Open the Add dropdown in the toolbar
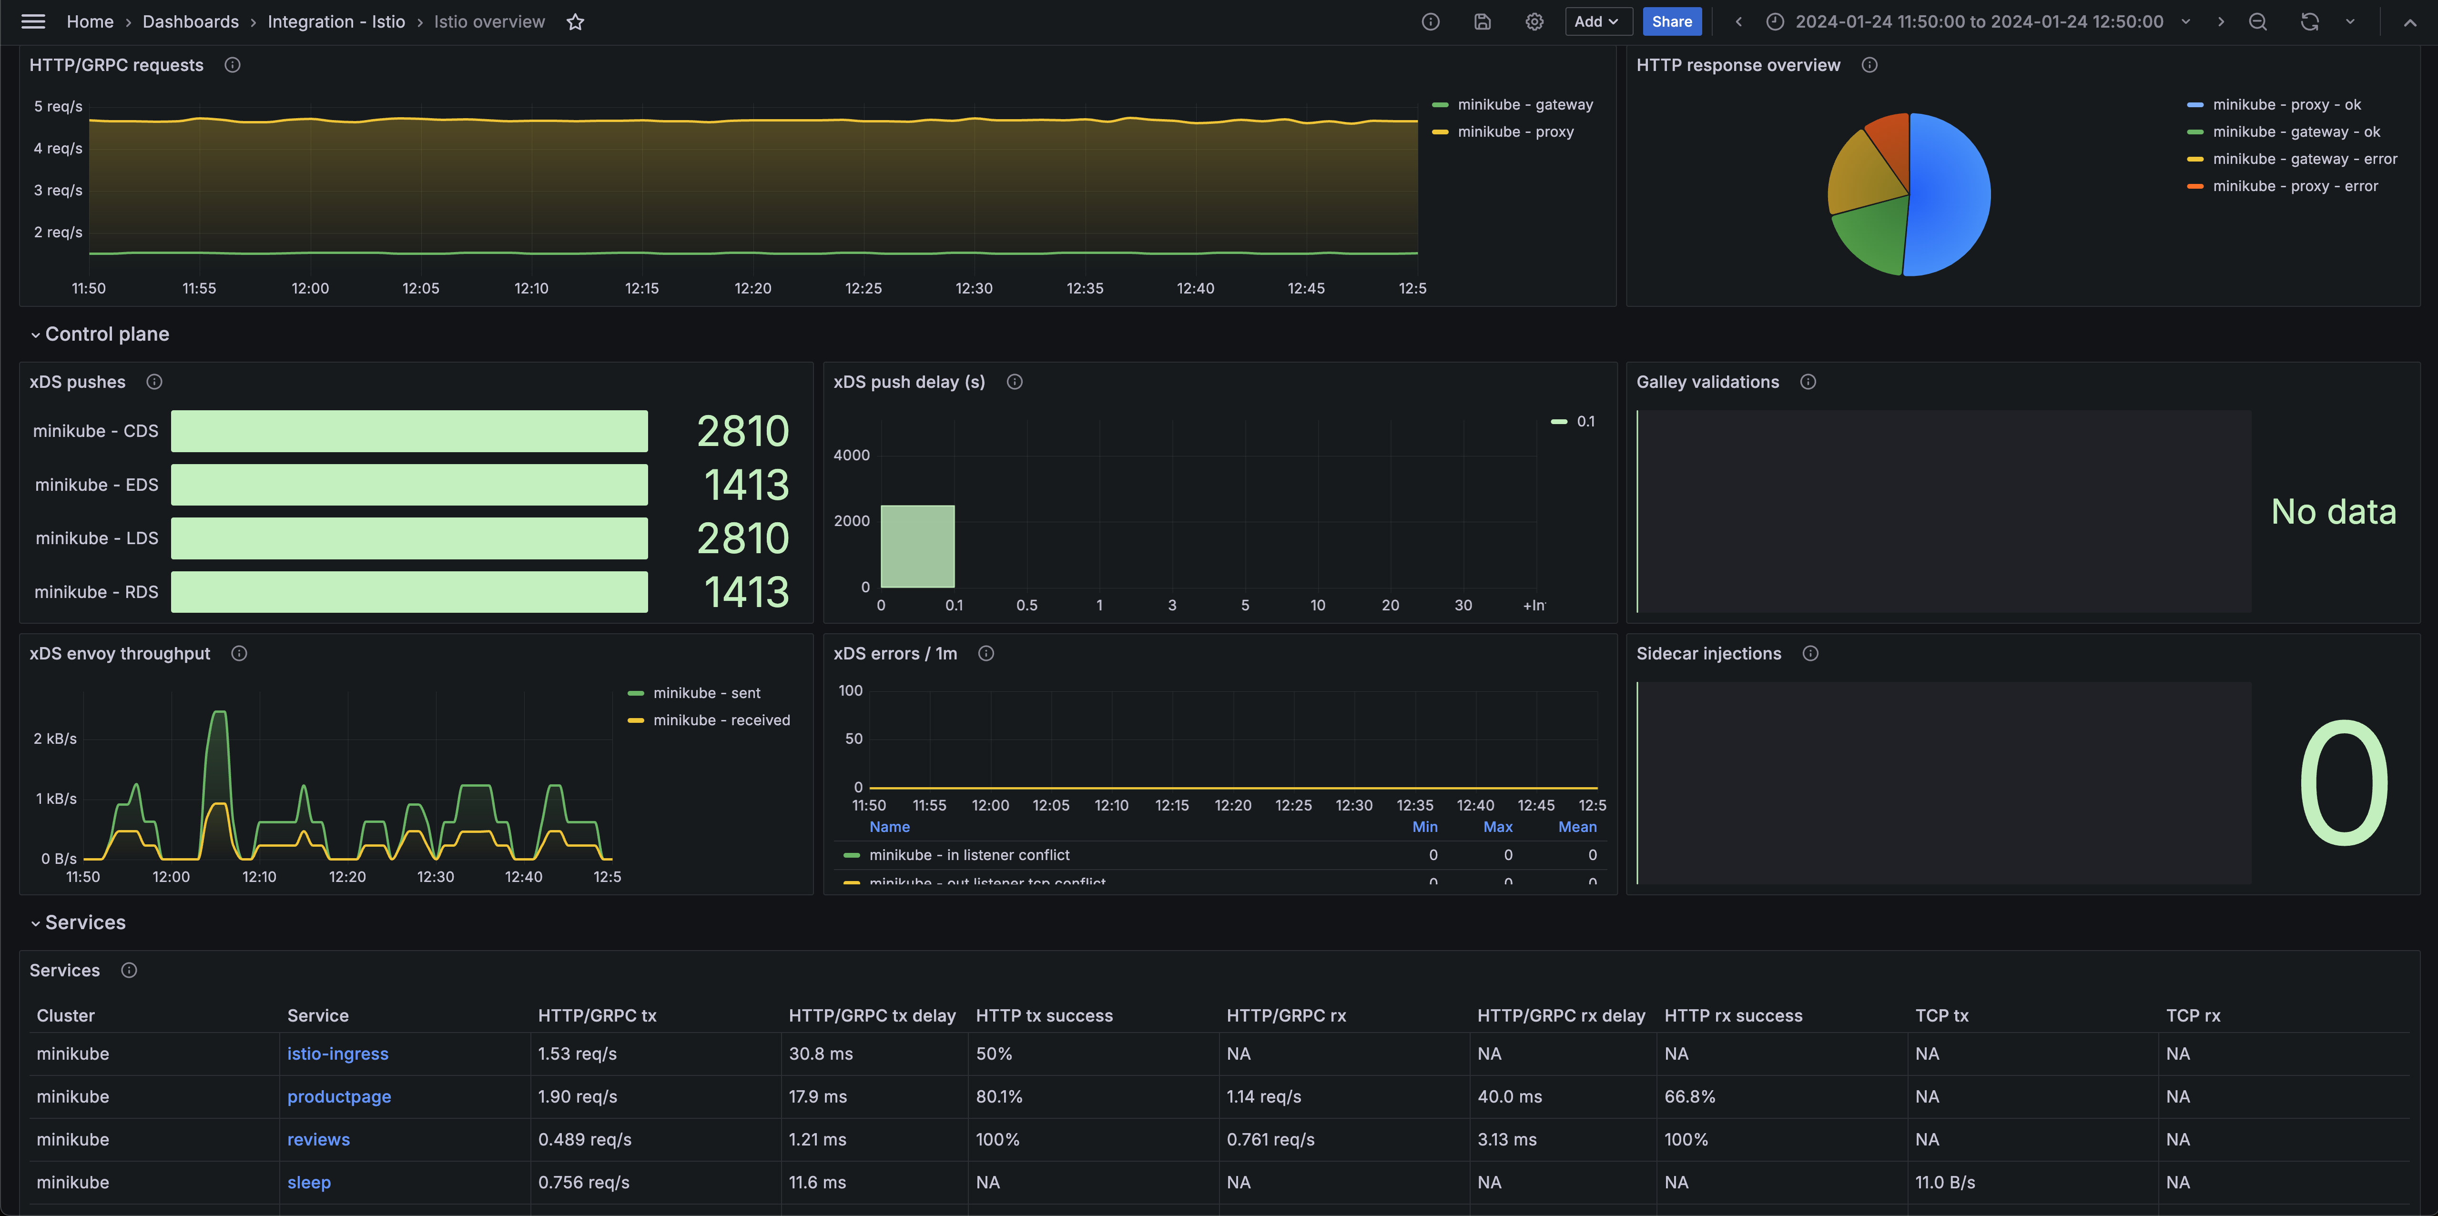2438x1216 pixels. pos(1597,21)
